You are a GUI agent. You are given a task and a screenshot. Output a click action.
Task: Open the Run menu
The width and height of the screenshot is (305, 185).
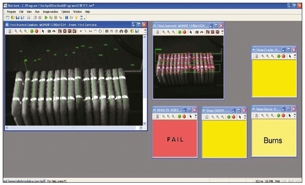coord(37,12)
